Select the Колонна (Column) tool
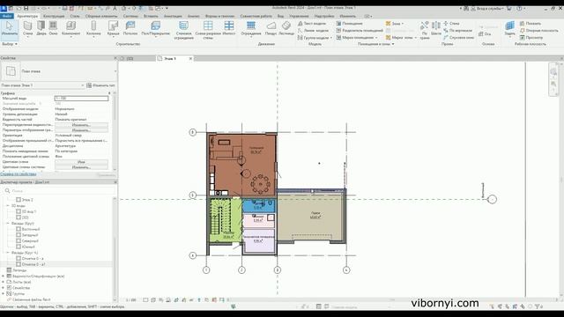Image resolution: width=564 pixels, height=317 pixels. click(x=93, y=28)
